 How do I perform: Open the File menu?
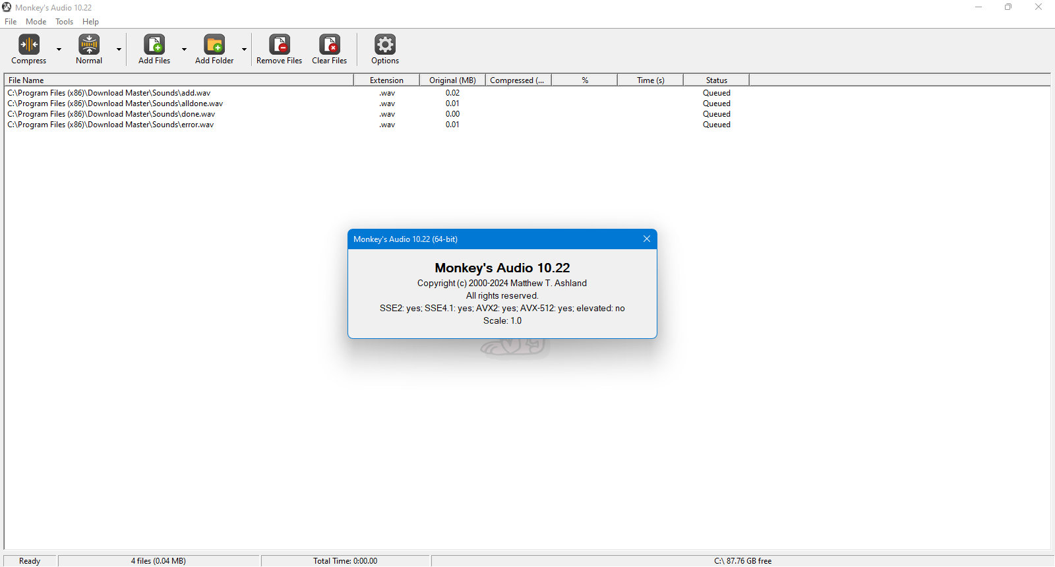pos(11,22)
